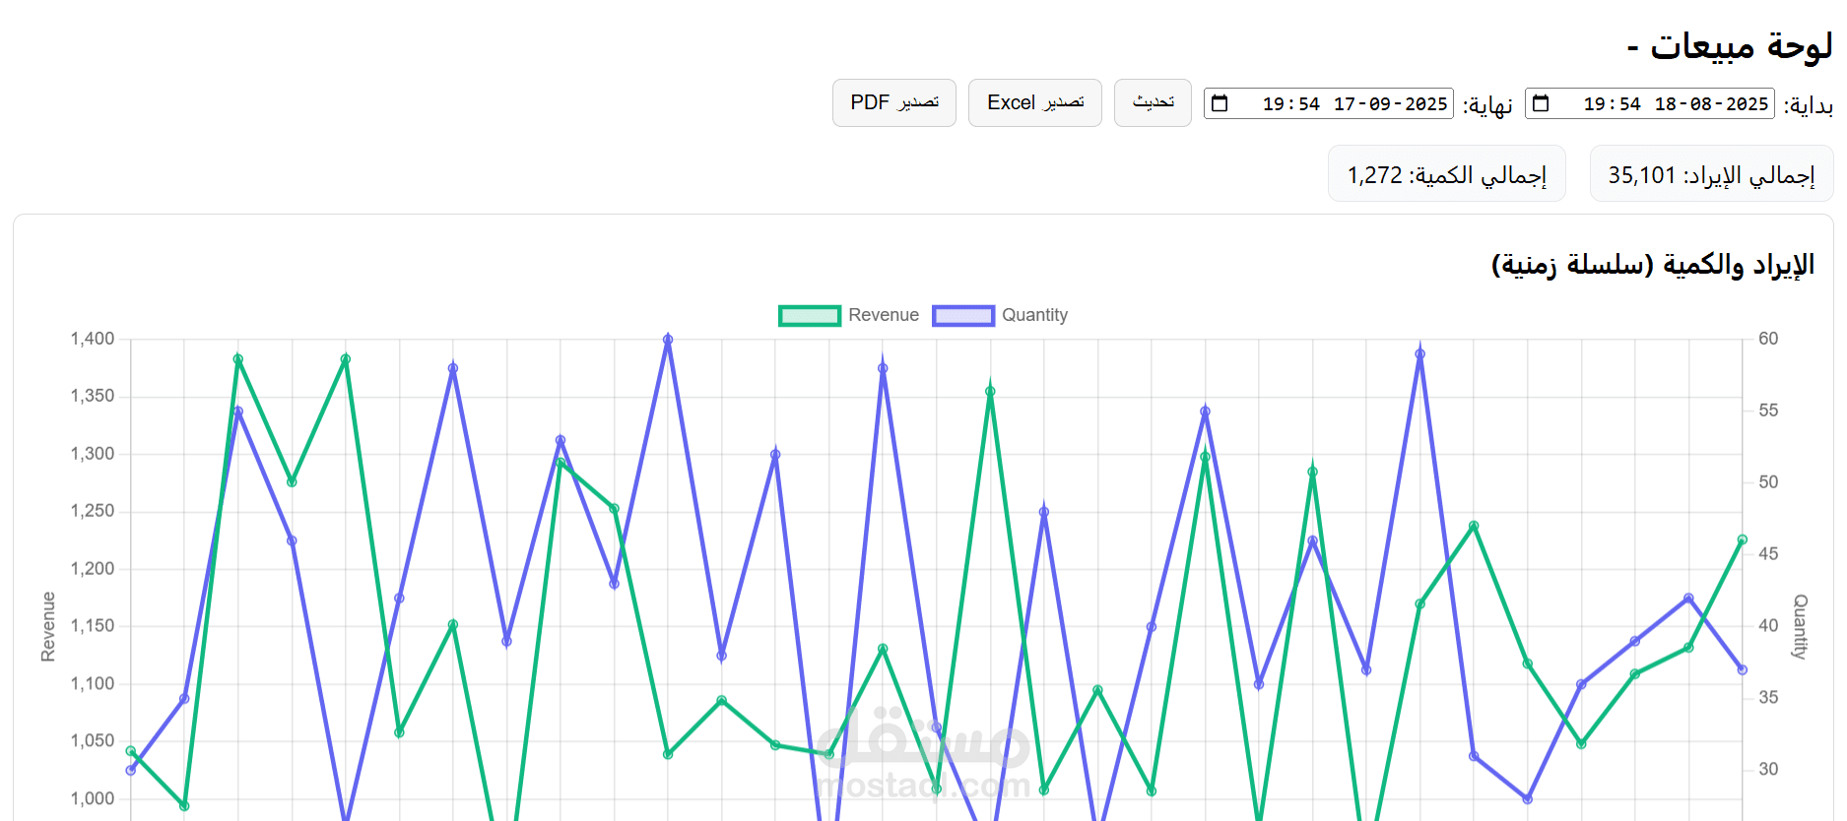Click chart title الإيراد والكمية (سلسلة زمنية)

1653,265
